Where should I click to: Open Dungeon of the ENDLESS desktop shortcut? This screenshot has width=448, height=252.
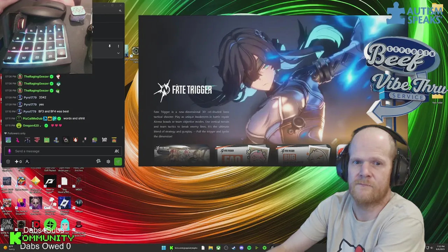tap(35, 185)
